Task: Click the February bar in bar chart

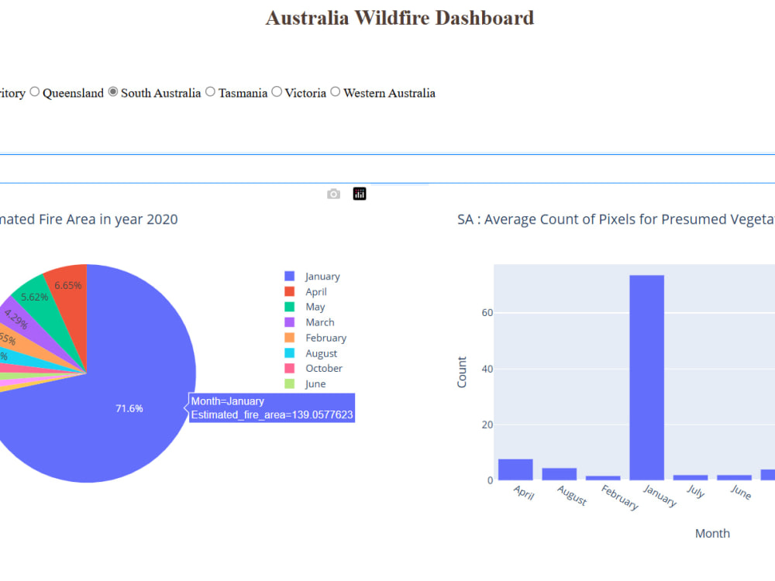Action: (x=603, y=478)
